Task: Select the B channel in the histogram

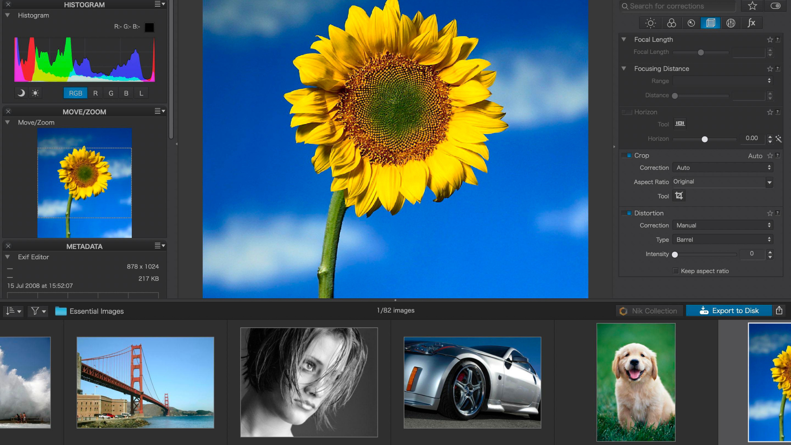Action: pos(126,93)
